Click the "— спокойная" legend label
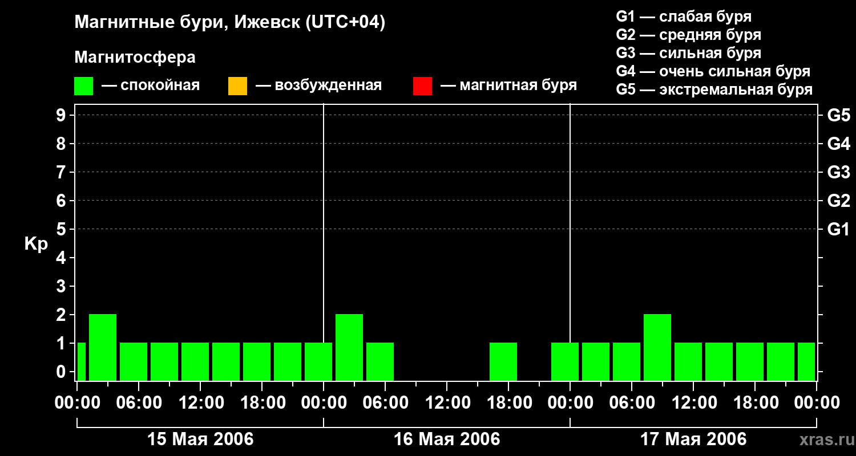 (x=151, y=85)
